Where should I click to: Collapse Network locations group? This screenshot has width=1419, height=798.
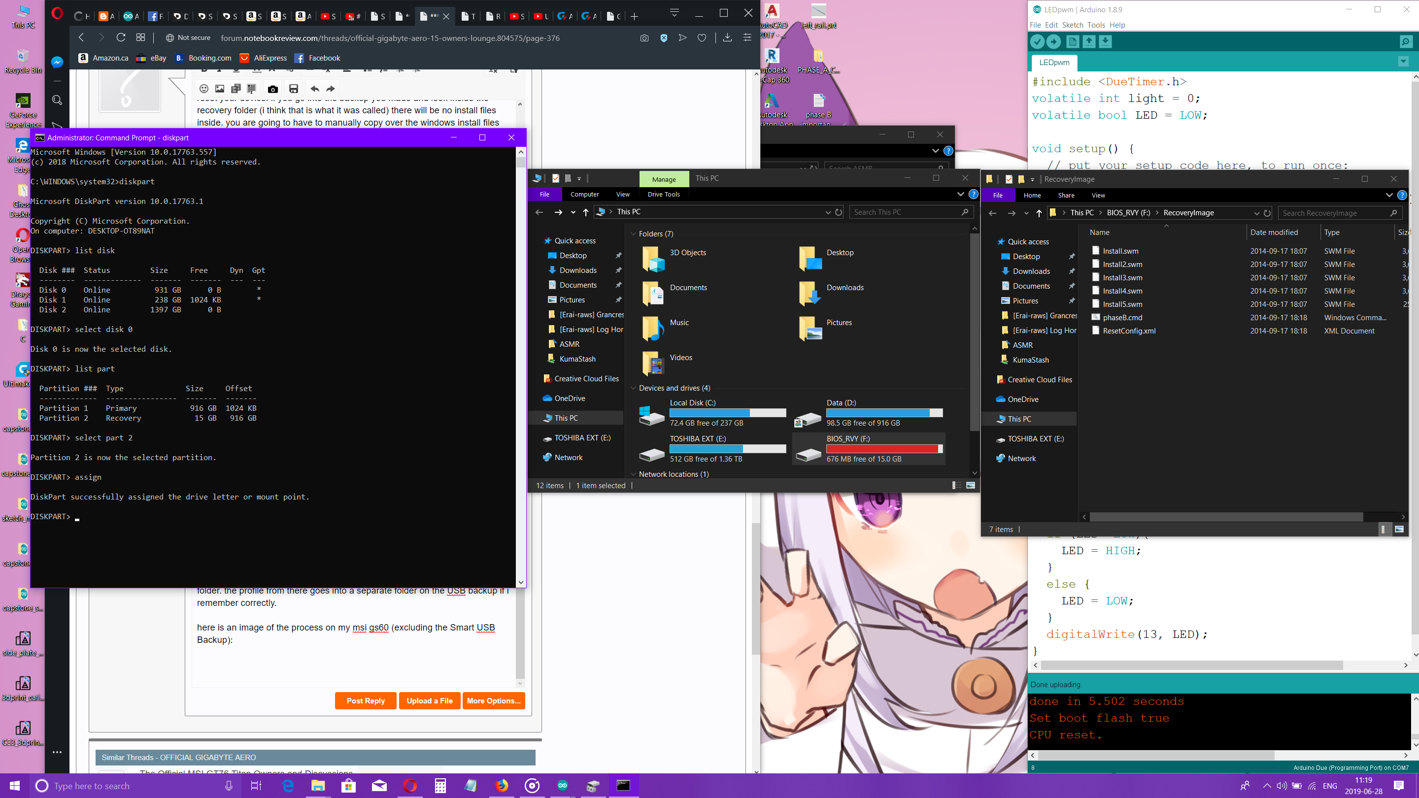pos(634,474)
